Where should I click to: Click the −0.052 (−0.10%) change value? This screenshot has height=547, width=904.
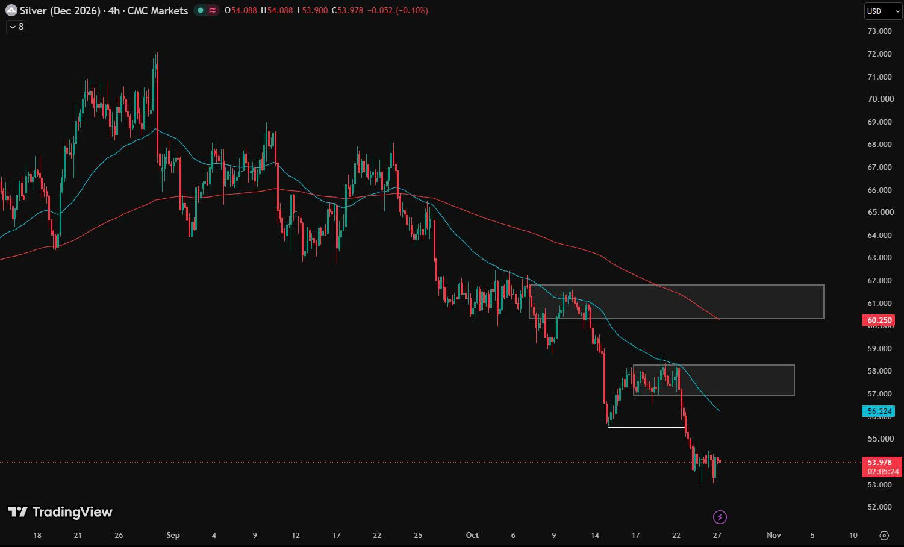pos(397,10)
